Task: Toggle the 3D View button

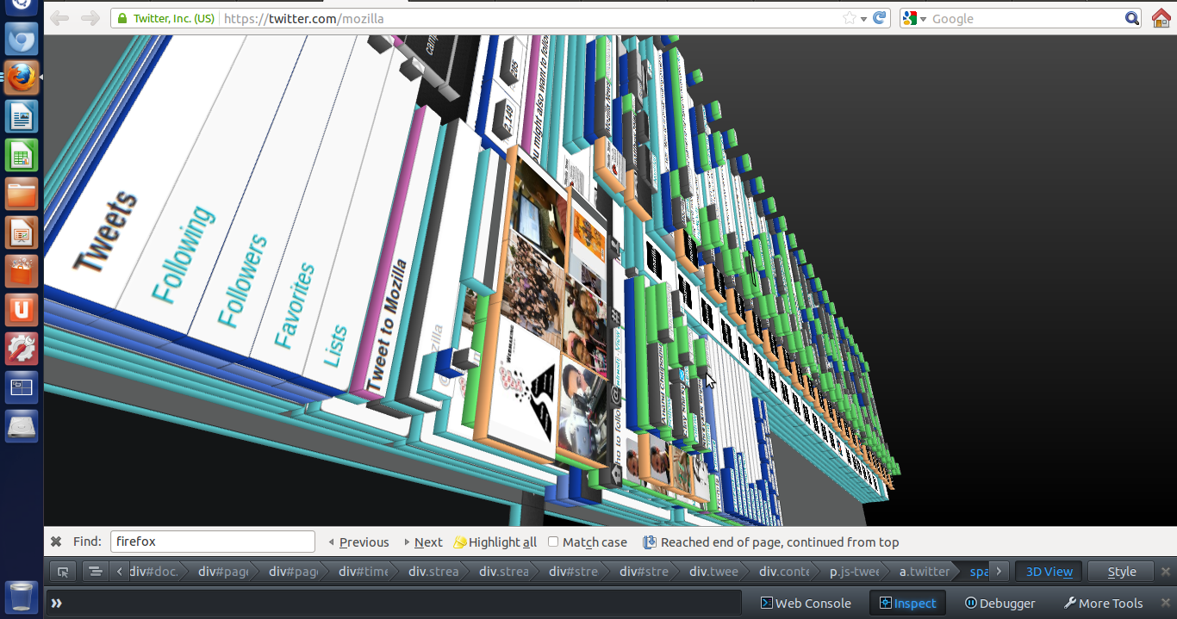Action: 1049,572
